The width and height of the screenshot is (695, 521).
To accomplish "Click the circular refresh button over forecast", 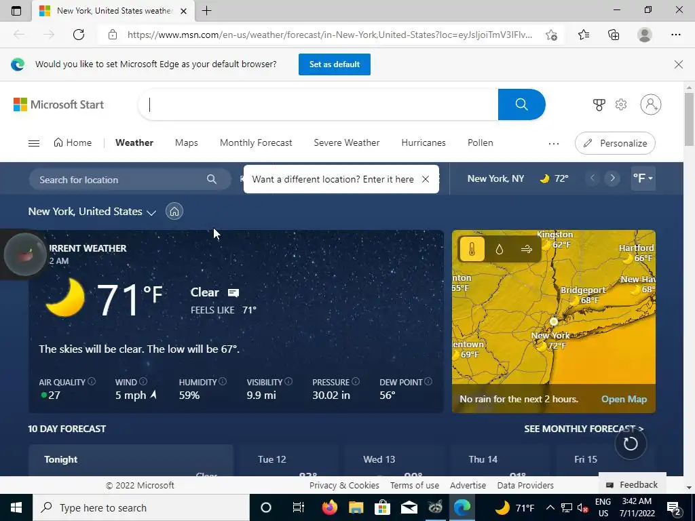I will (631, 444).
